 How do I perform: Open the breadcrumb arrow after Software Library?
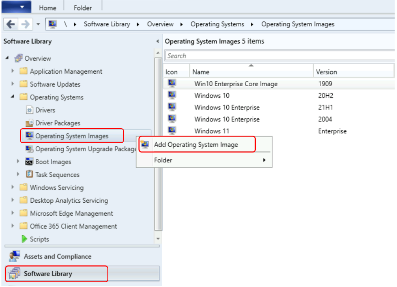[x=138, y=24]
